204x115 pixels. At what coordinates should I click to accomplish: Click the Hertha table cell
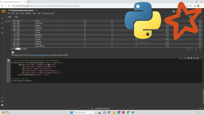tap(47, 21)
